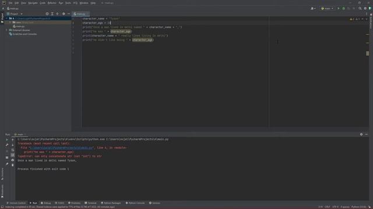Select the main tab in Run panel
Screen dimensions: 373x209
[x=20, y=134]
